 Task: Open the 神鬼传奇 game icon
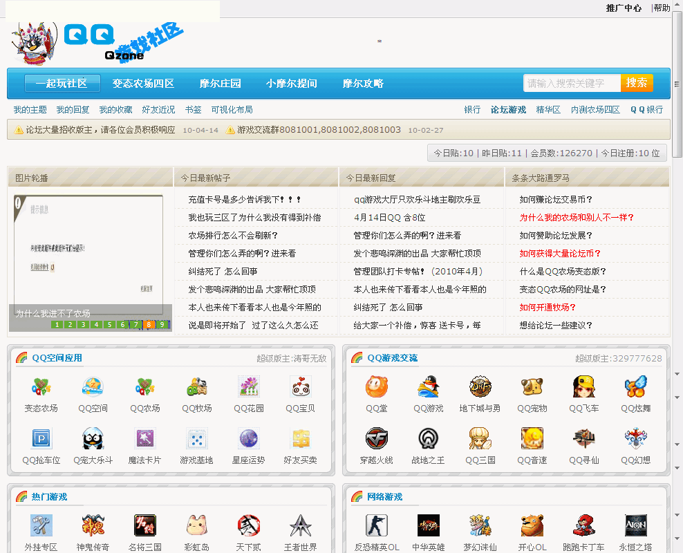point(93,525)
